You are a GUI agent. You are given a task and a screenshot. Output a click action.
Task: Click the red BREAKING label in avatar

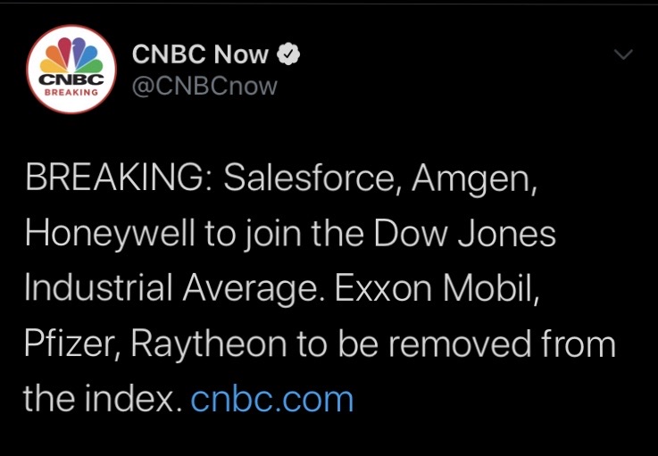pos(71,92)
